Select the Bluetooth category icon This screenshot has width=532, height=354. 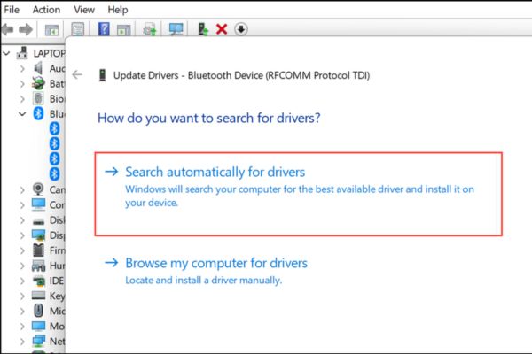pos(38,113)
